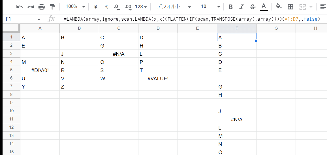Select cell C2 containing G
Viewport: 327px width, 155px height.
tap(119, 46)
